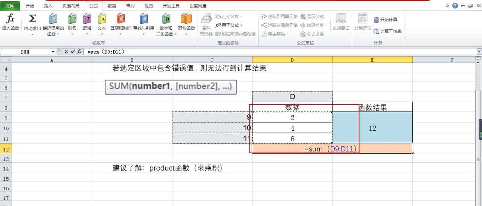Switch to the Developer (开发工具) tab
This screenshot has height=206, width=482.
tap(171, 6)
